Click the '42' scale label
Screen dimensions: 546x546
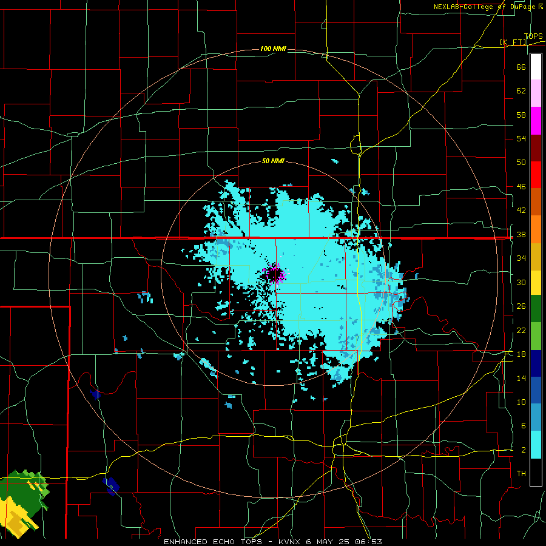521,211
